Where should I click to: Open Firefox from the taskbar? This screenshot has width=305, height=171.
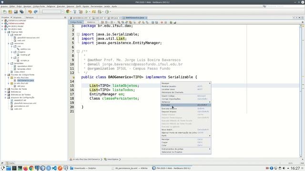(25, 168)
